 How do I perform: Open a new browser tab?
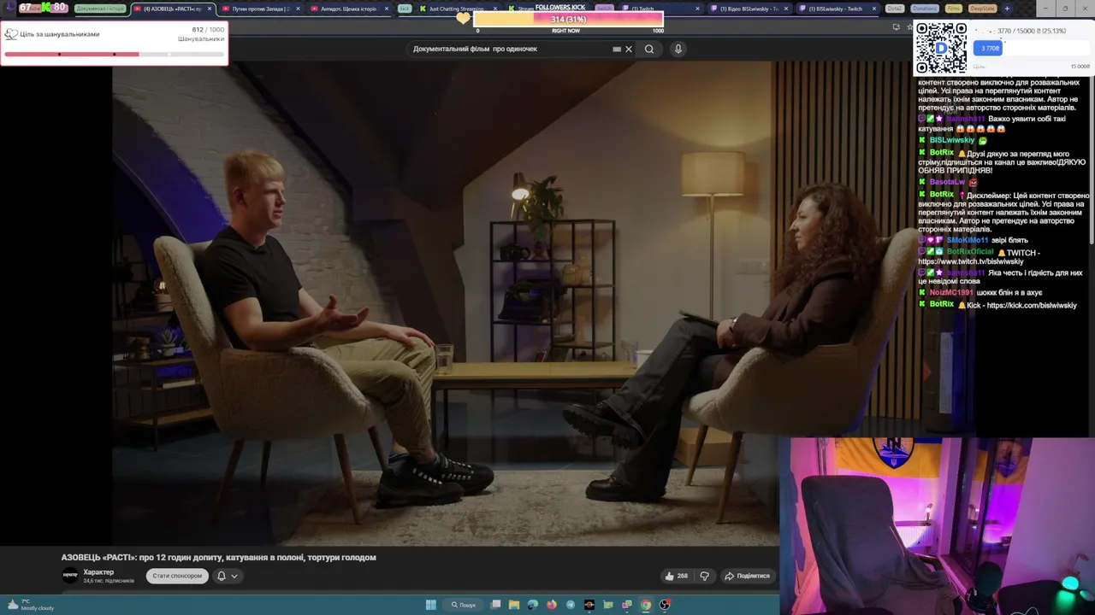pyautogui.click(x=1007, y=9)
